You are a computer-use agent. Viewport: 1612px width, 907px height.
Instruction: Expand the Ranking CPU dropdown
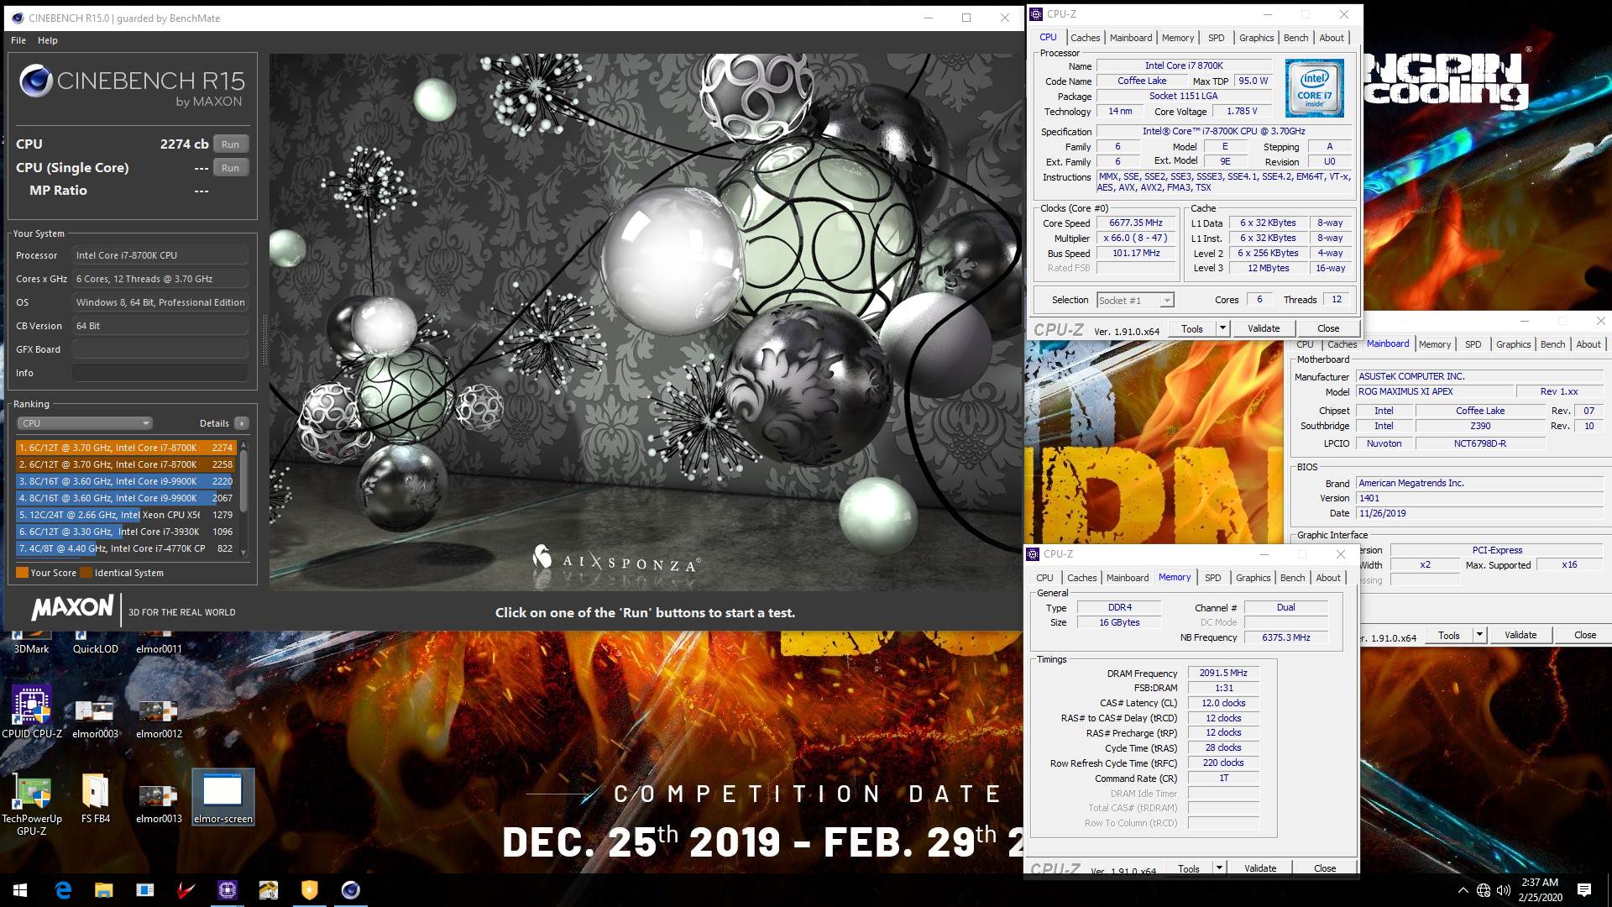[x=85, y=423]
